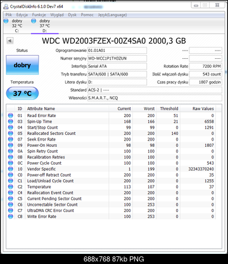Viewport: 228px width, 264px height.
Task: Click the Current column header
Action: (120, 109)
